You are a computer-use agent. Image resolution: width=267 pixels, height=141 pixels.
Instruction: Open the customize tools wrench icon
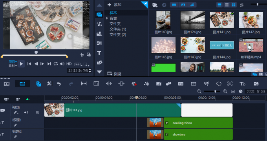pos(49,83)
